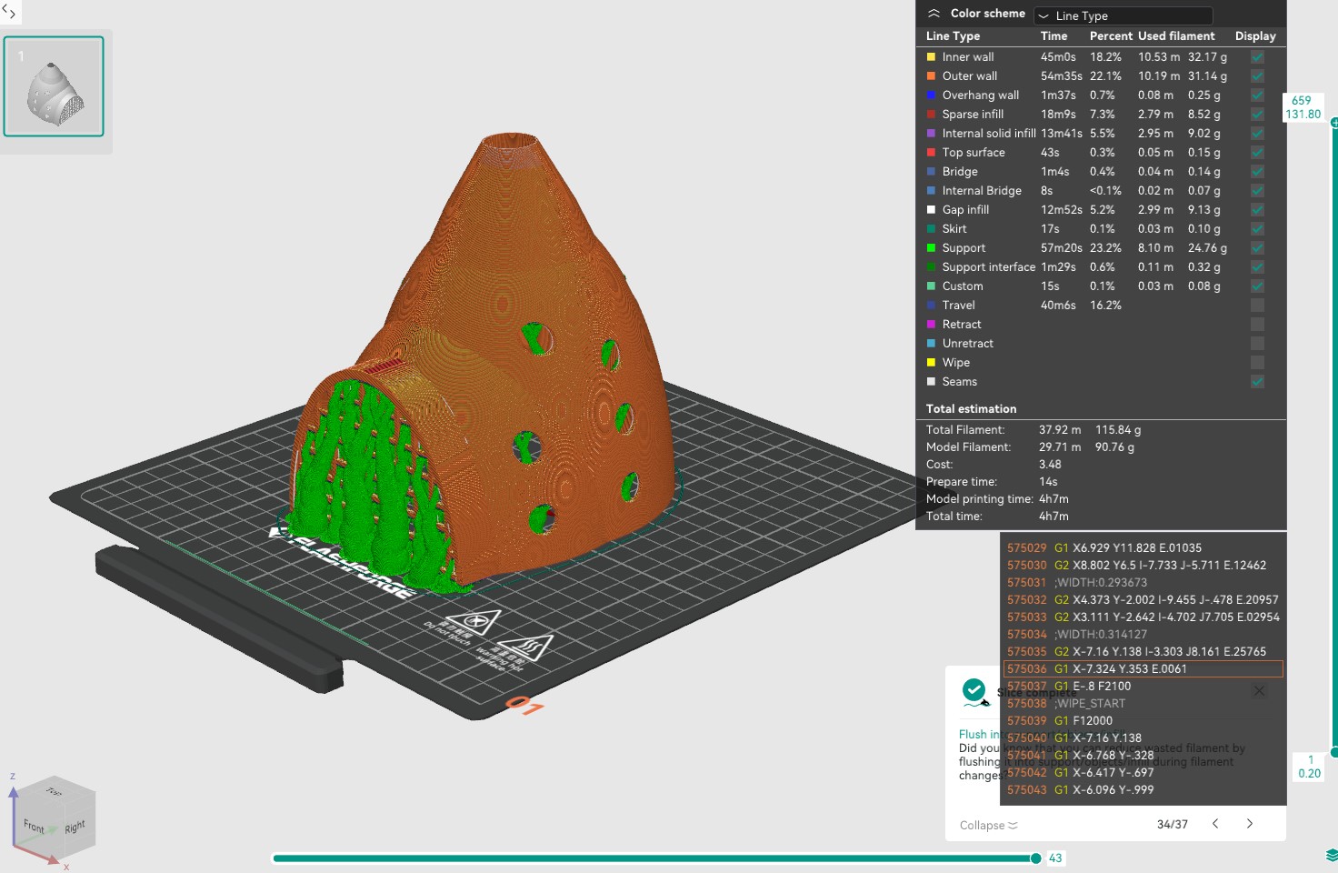The image size is (1338, 873).
Task: Hide Support lines using its checkbox
Action: point(1257,247)
